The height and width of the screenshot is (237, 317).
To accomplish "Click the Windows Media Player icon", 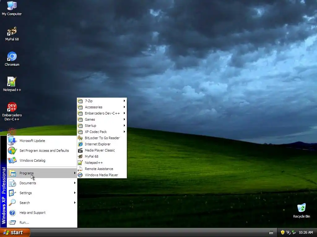I will (80, 175).
